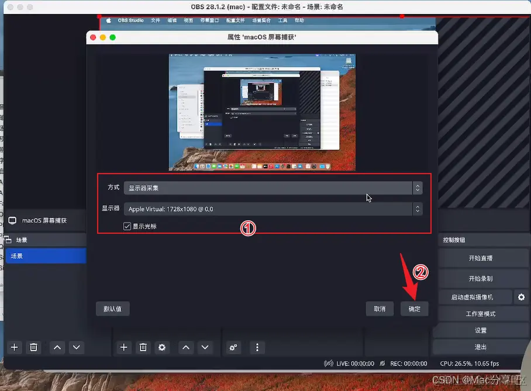
Task: Open source properties with the gear icon
Action: tap(162, 347)
